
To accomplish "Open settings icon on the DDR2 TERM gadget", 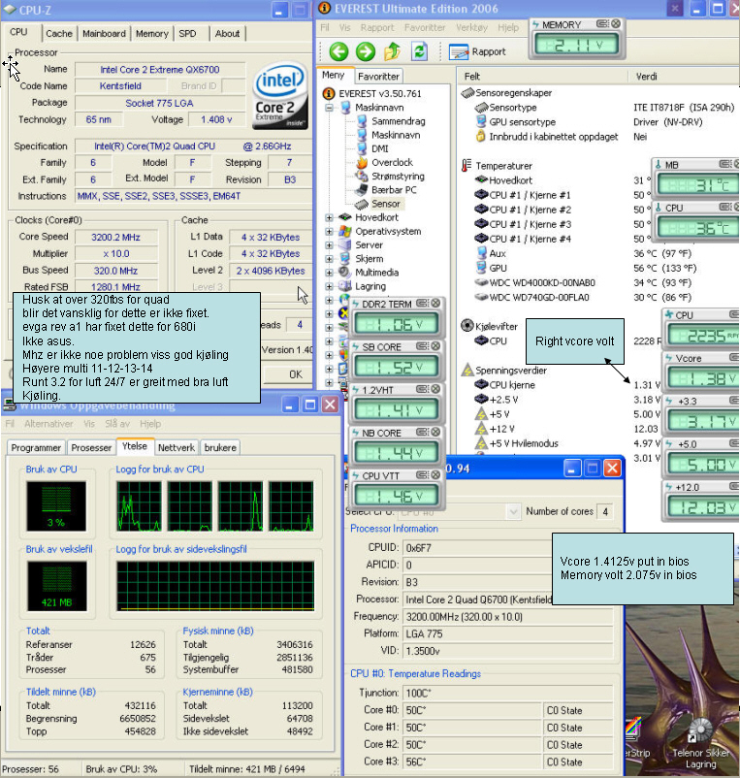I will [422, 304].
